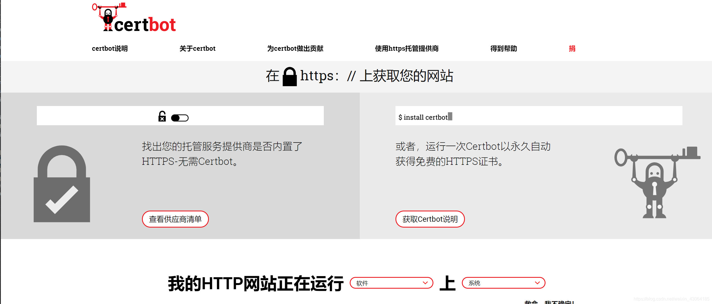Click the gray padlock with checkmark graphic

tap(61, 184)
